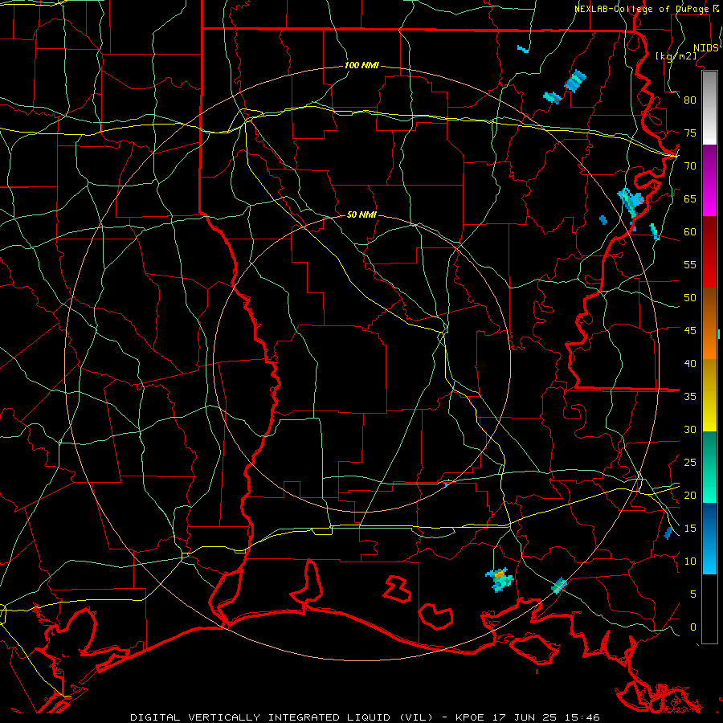Click the [kg/m2] units label
Image resolution: width=723 pixels, height=723 pixels.
pyautogui.click(x=676, y=55)
